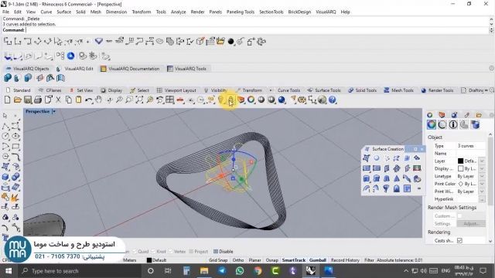Toggle Planar mode in status bar
This screenshot has height=278, width=495.
click(x=254, y=260)
